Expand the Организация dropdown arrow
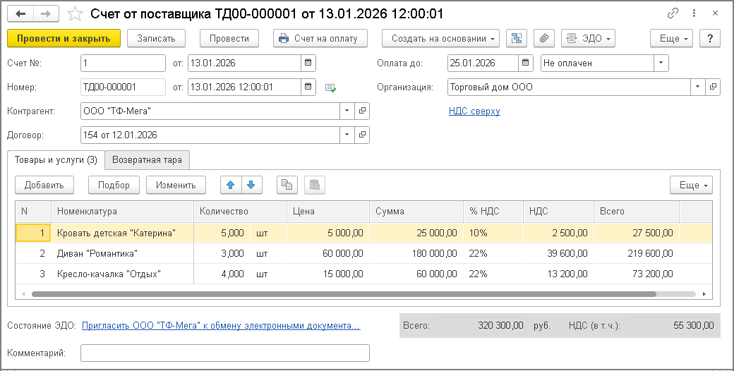The width and height of the screenshot is (734, 371). pos(698,87)
